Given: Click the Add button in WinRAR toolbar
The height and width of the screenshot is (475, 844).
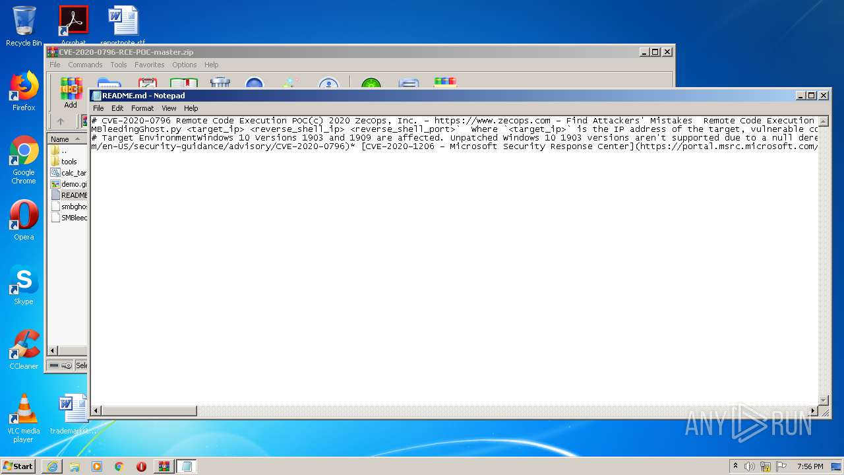Looking at the screenshot, I should tap(71, 92).
